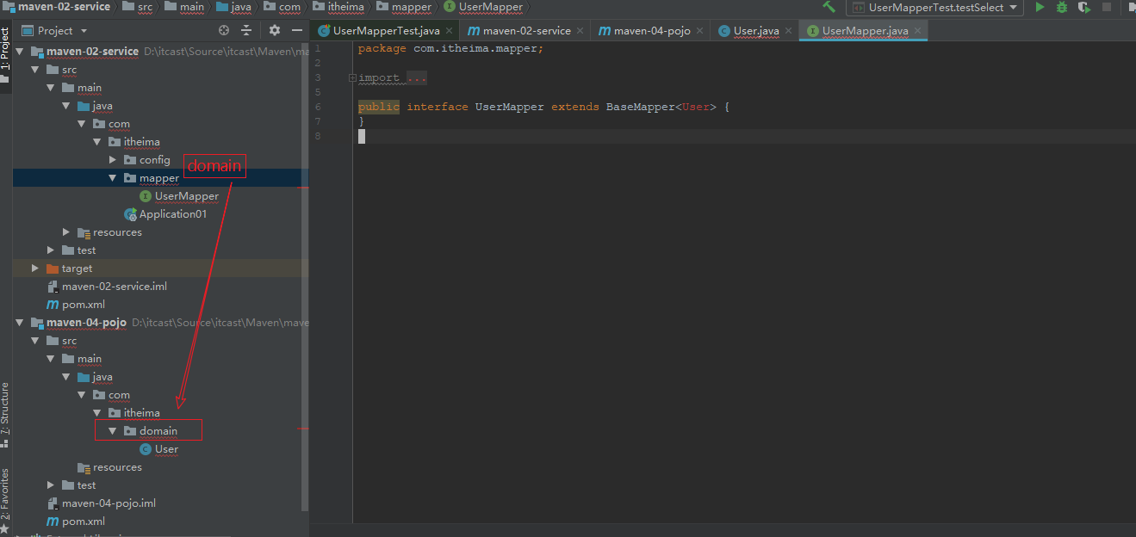This screenshot has height=537, width=1136.
Task: Unfold the collapsed import block
Action: 353,78
